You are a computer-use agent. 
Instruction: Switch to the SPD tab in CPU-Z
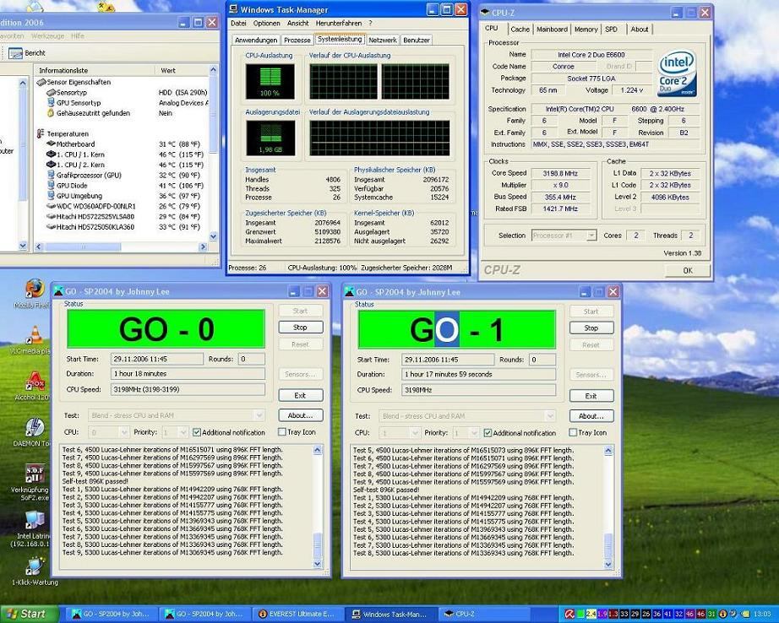point(611,30)
